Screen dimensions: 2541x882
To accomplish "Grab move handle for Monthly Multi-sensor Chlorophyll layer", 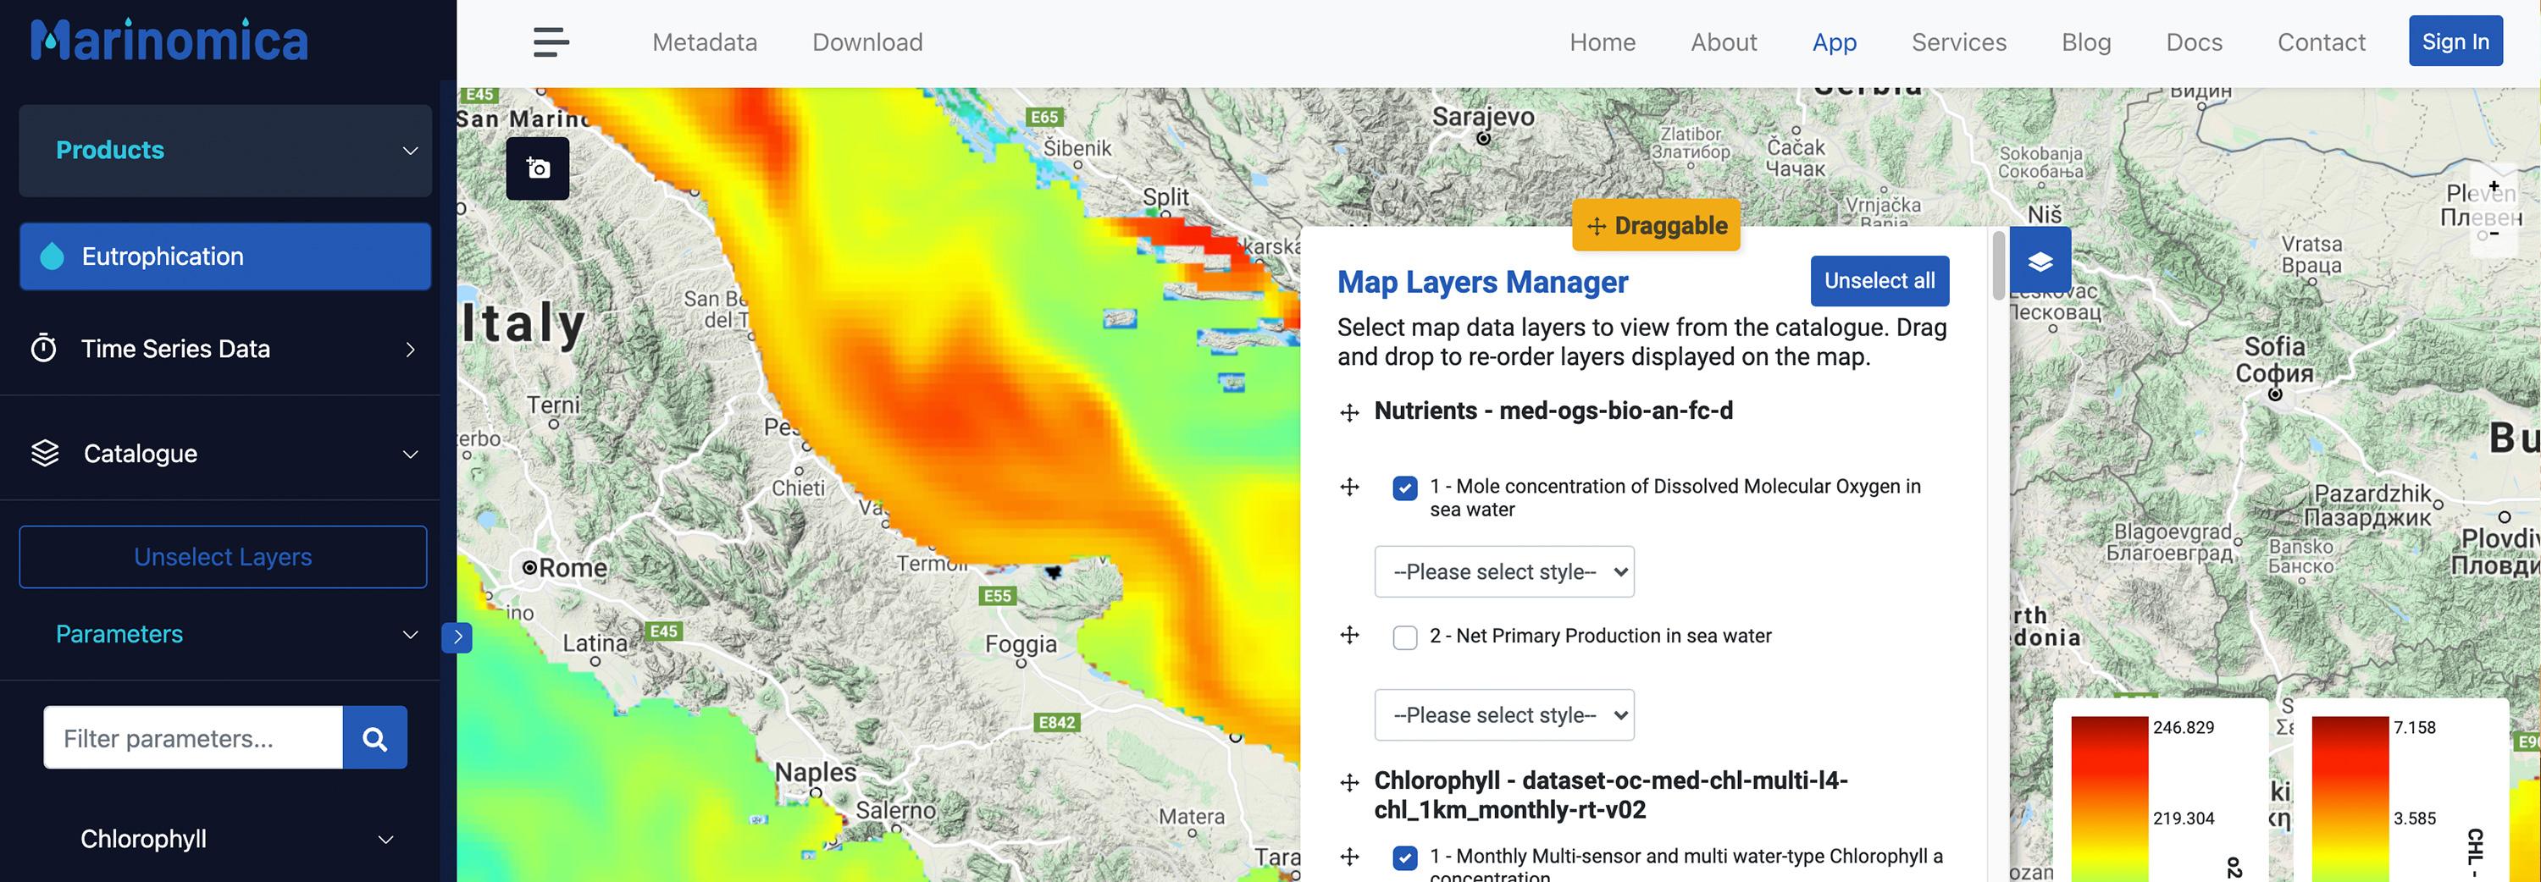I will click(x=1349, y=857).
